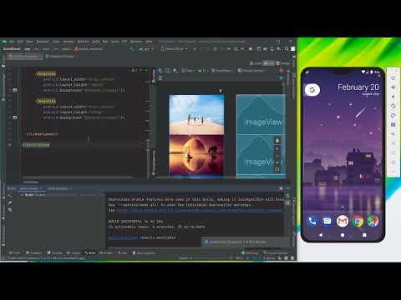Open the Build Analyzer results link
Screen dimensions: 401x300
coord(123,237)
